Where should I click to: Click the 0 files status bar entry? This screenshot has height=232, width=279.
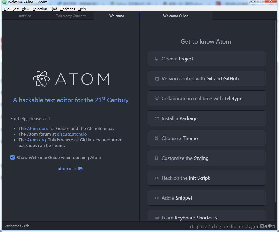267,226
